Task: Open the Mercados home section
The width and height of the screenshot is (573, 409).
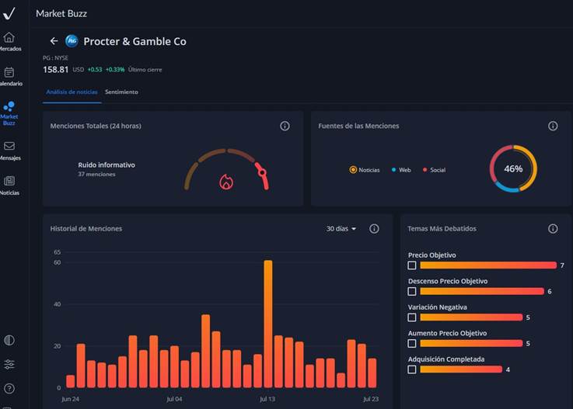Action: [10, 42]
